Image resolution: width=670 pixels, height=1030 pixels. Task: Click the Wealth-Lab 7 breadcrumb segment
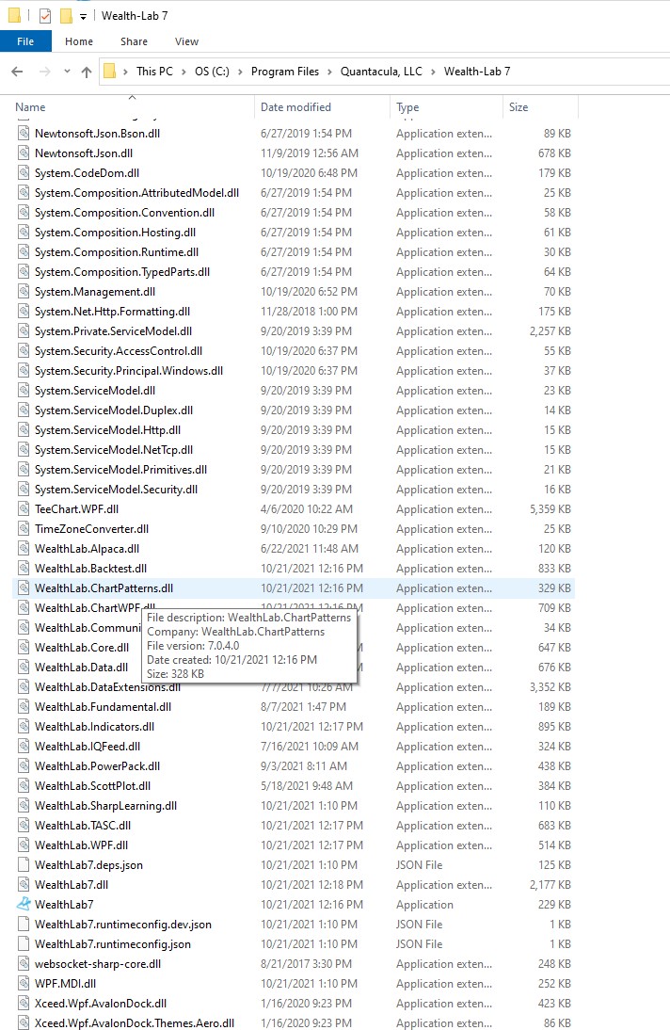click(x=477, y=72)
